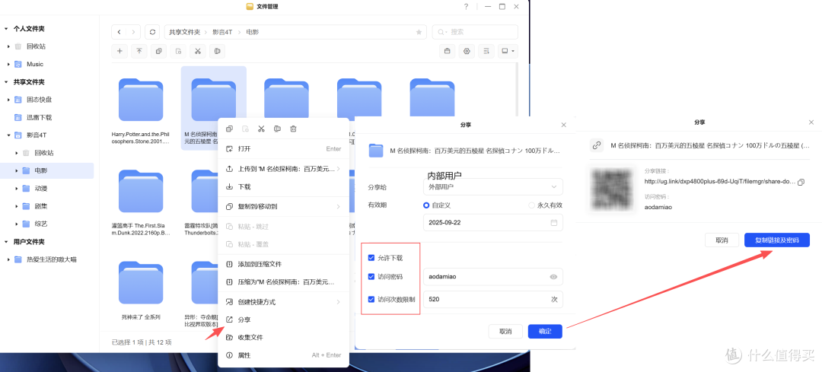Expand the 热爱生活的傲大喵 tree node
Screen dimensions: 822x372
point(9,259)
